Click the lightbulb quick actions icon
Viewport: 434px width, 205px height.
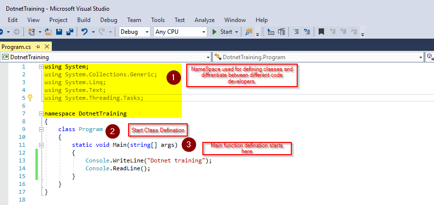tap(30, 97)
